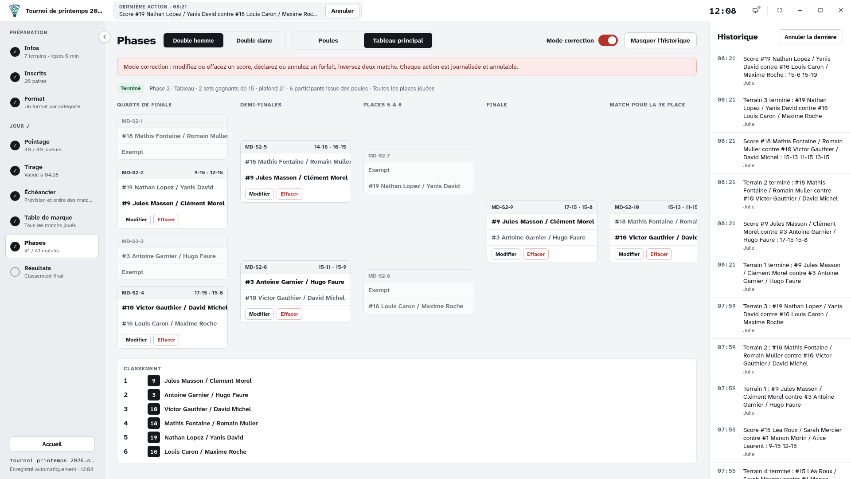Go to the Pointage step
The height and width of the screenshot is (479, 851).
pos(52,145)
